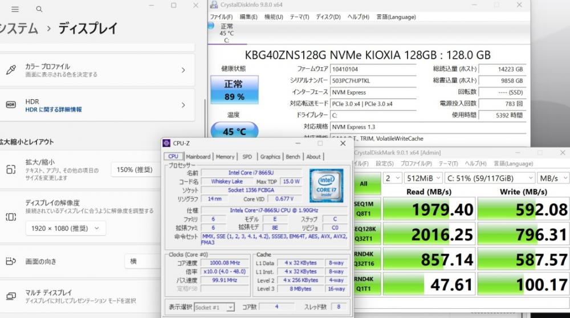The image size is (570, 318).
Task: Click the Settings search magnifier icon
Action: pyautogui.click(x=39, y=10)
